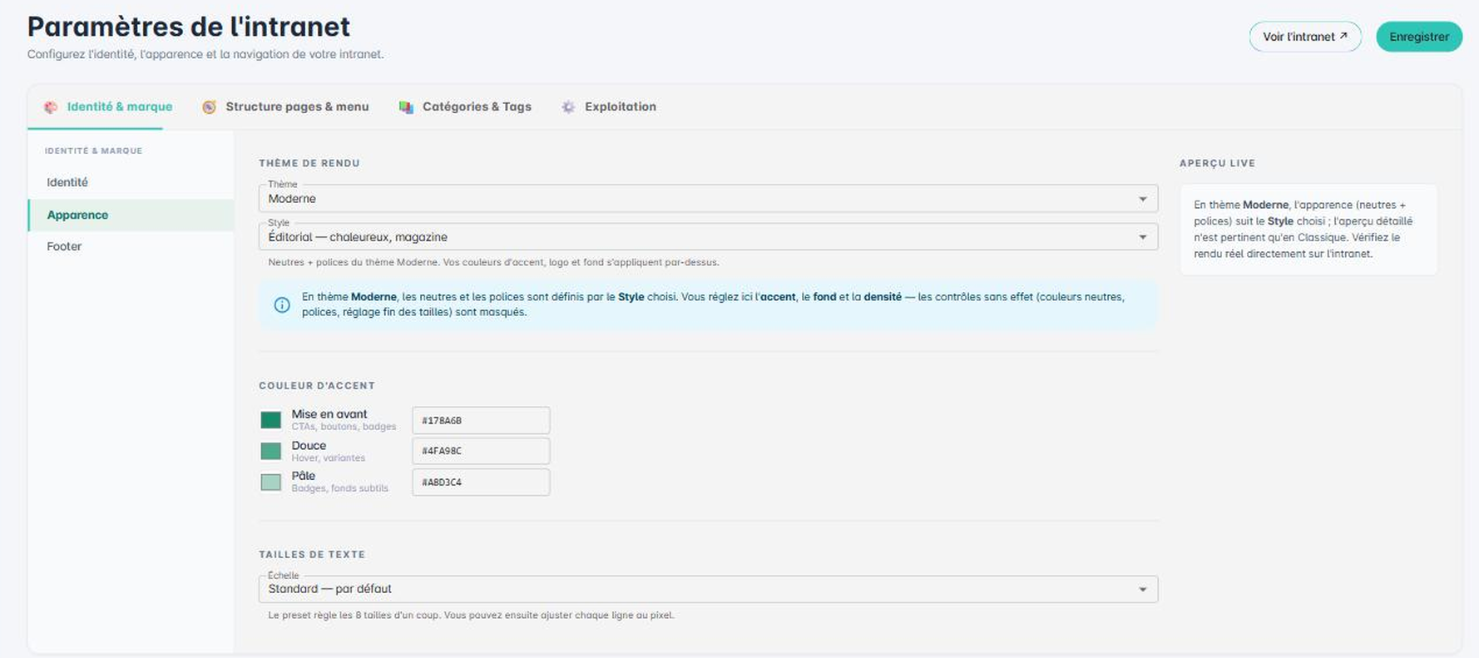Click the Mise en avant label
The height and width of the screenshot is (658, 1479).
[x=329, y=414]
